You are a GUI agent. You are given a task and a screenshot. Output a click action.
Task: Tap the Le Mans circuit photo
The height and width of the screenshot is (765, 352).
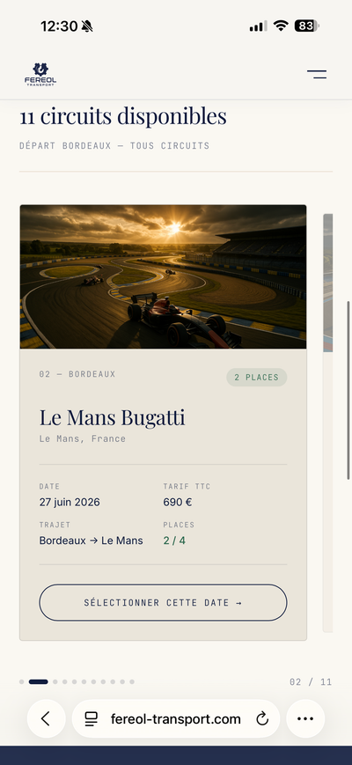(x=163, y=276)
